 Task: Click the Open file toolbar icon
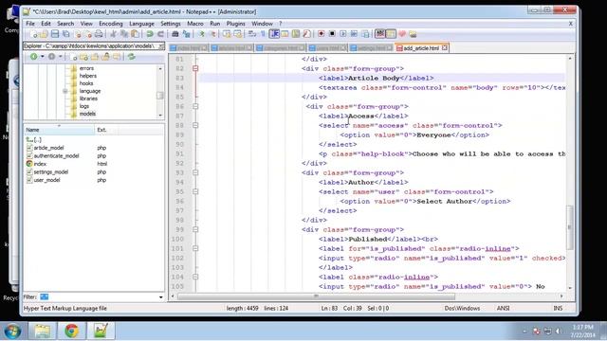click(x=44, y=34)
